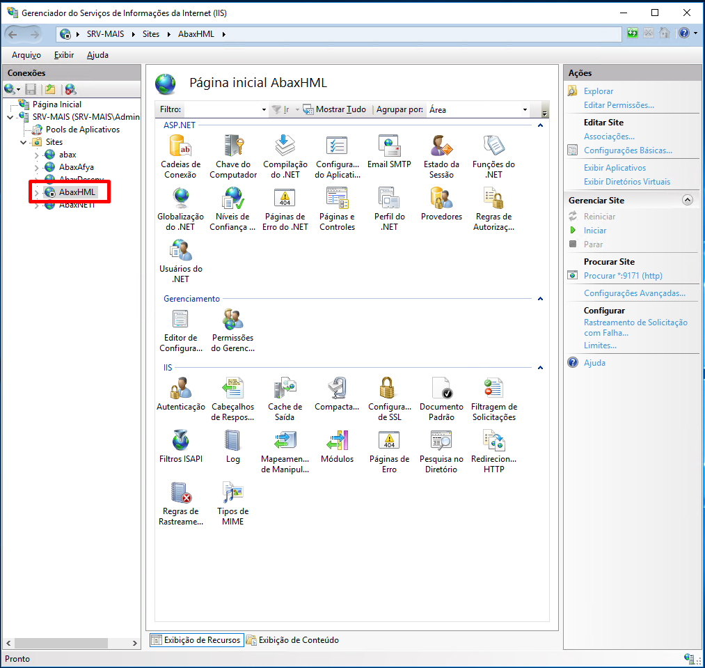Open the Módulos feature icon
This screenshot has height=668, width=705.
pos(337,441)
